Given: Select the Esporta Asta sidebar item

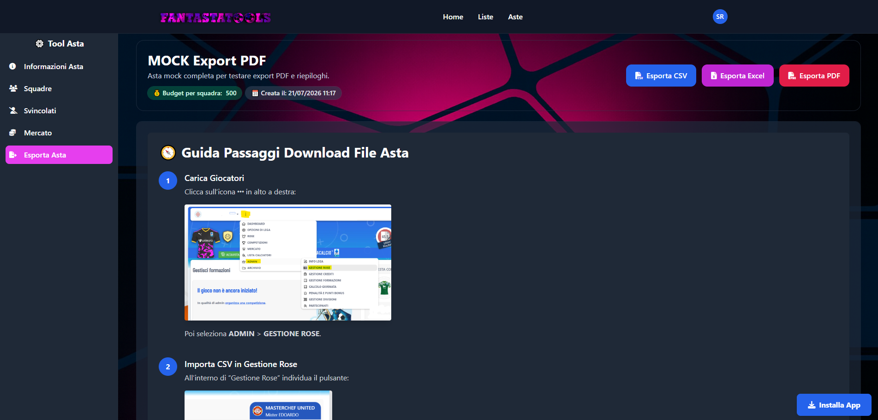Looking at the screenshot, I should coord(59,155).
